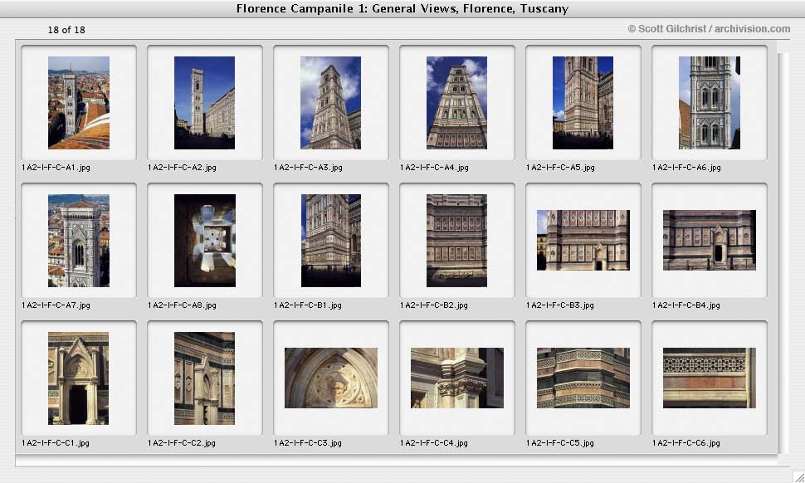Open the 1A2-I-F-C-B2.jpg thumbnail

coord(456,240)
